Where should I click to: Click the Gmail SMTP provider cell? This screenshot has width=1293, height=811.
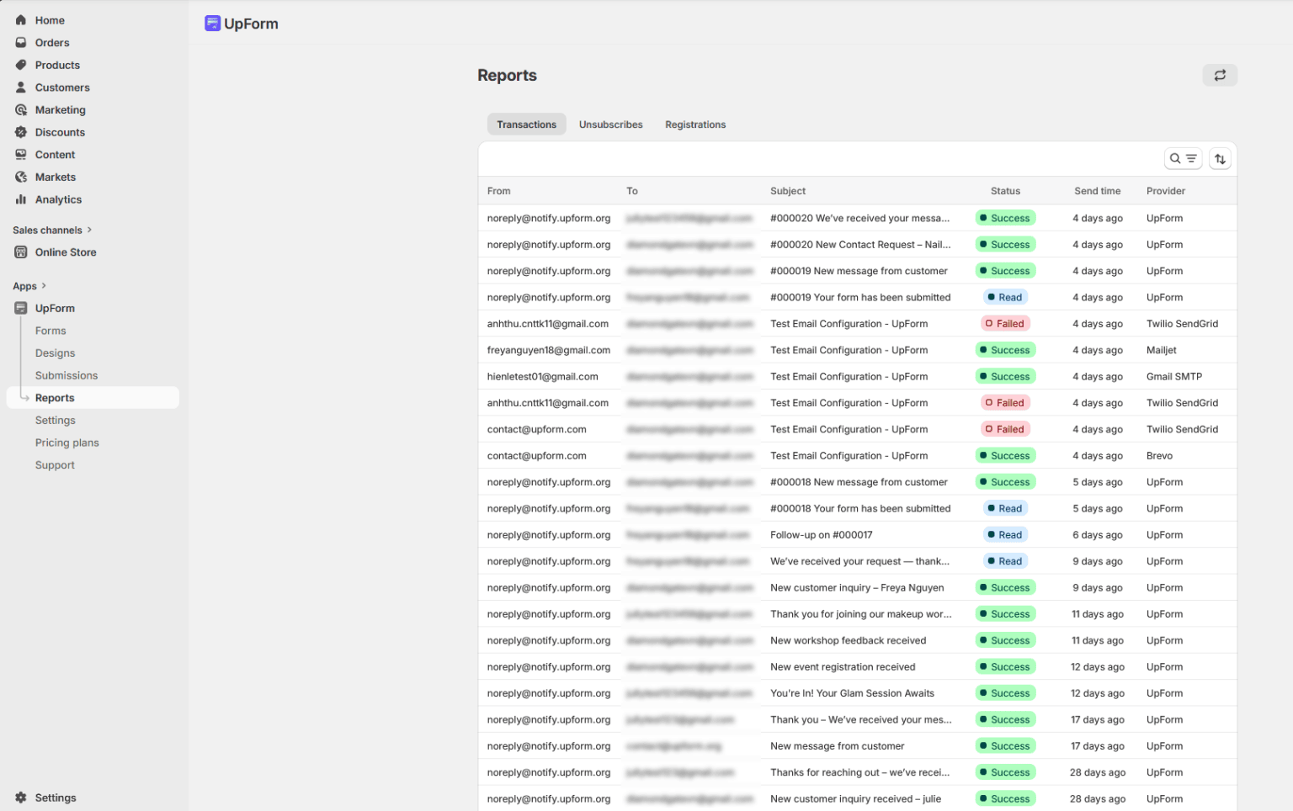[x=1173, y=377]
